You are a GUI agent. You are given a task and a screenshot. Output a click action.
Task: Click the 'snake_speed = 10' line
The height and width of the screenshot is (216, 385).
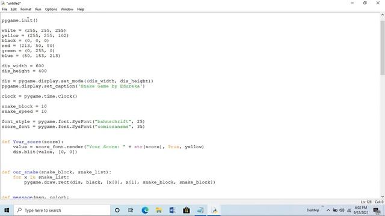click(x=24, y=112)
